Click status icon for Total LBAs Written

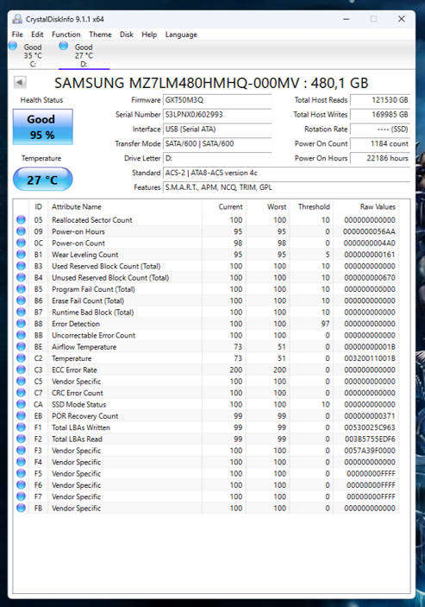point(21,427)
